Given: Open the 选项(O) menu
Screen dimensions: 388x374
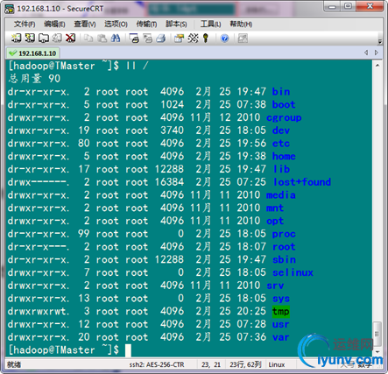Looking at the screenshot, I should (116, 24).
